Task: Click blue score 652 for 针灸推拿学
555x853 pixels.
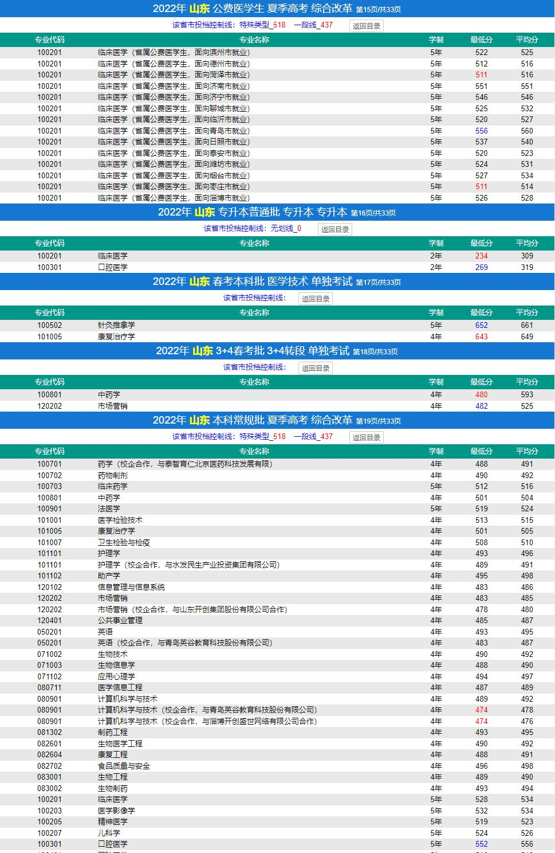Action: tap(481, 326)
